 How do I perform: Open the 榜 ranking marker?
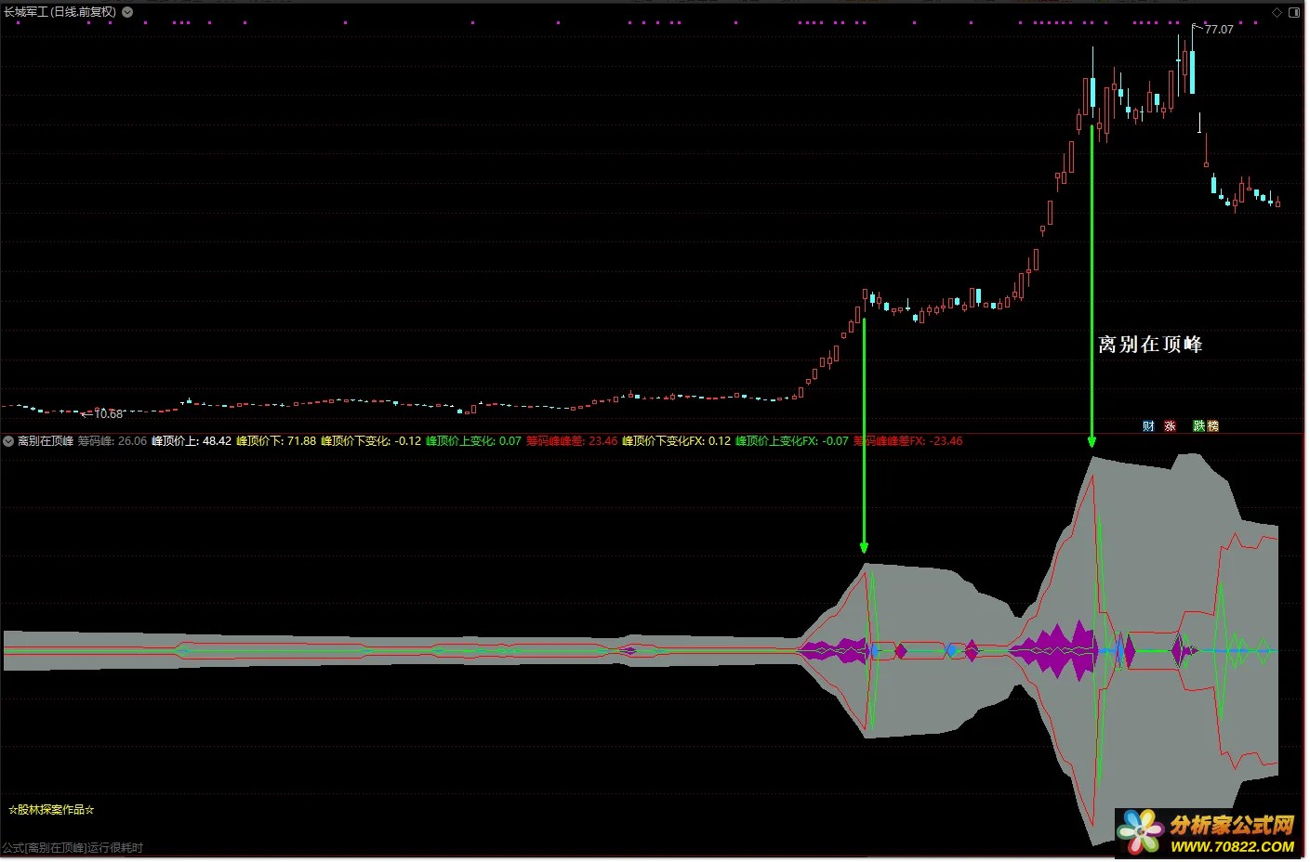click(x=1212, y=426)
